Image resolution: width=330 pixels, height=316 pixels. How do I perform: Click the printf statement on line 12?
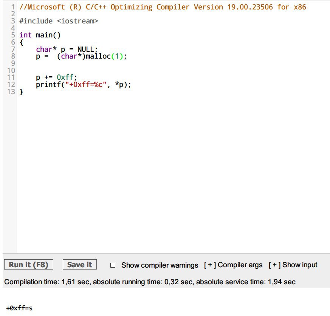click(83, 85)
